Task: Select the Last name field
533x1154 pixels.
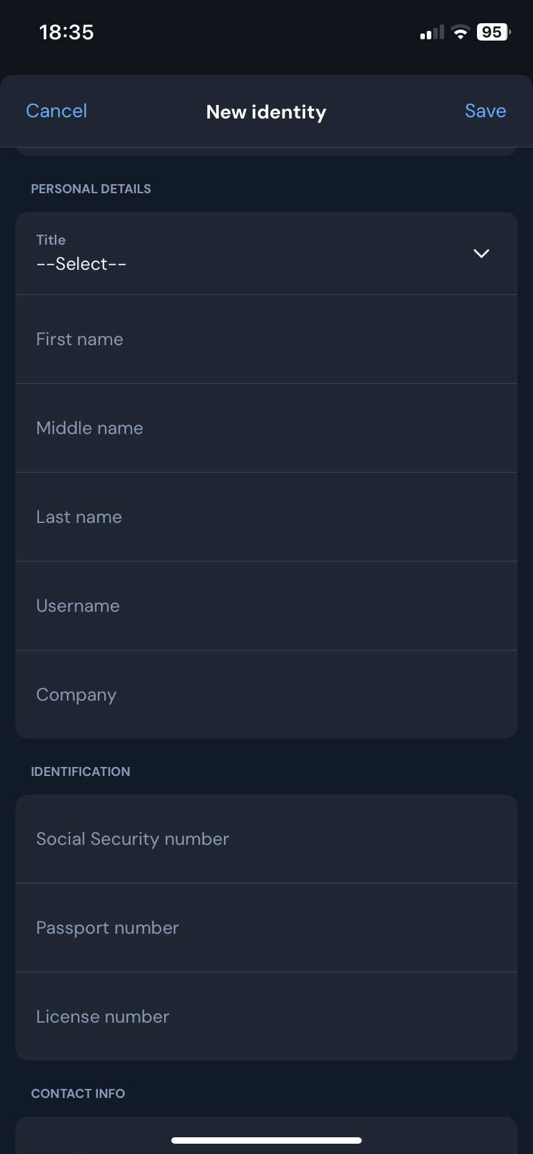Action: pos(266,517)
